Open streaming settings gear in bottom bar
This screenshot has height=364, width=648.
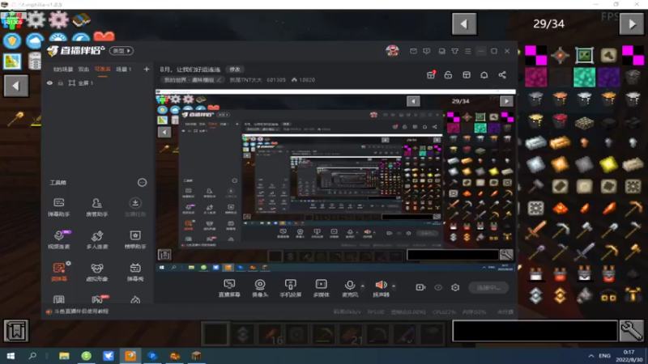coord(455,287)
